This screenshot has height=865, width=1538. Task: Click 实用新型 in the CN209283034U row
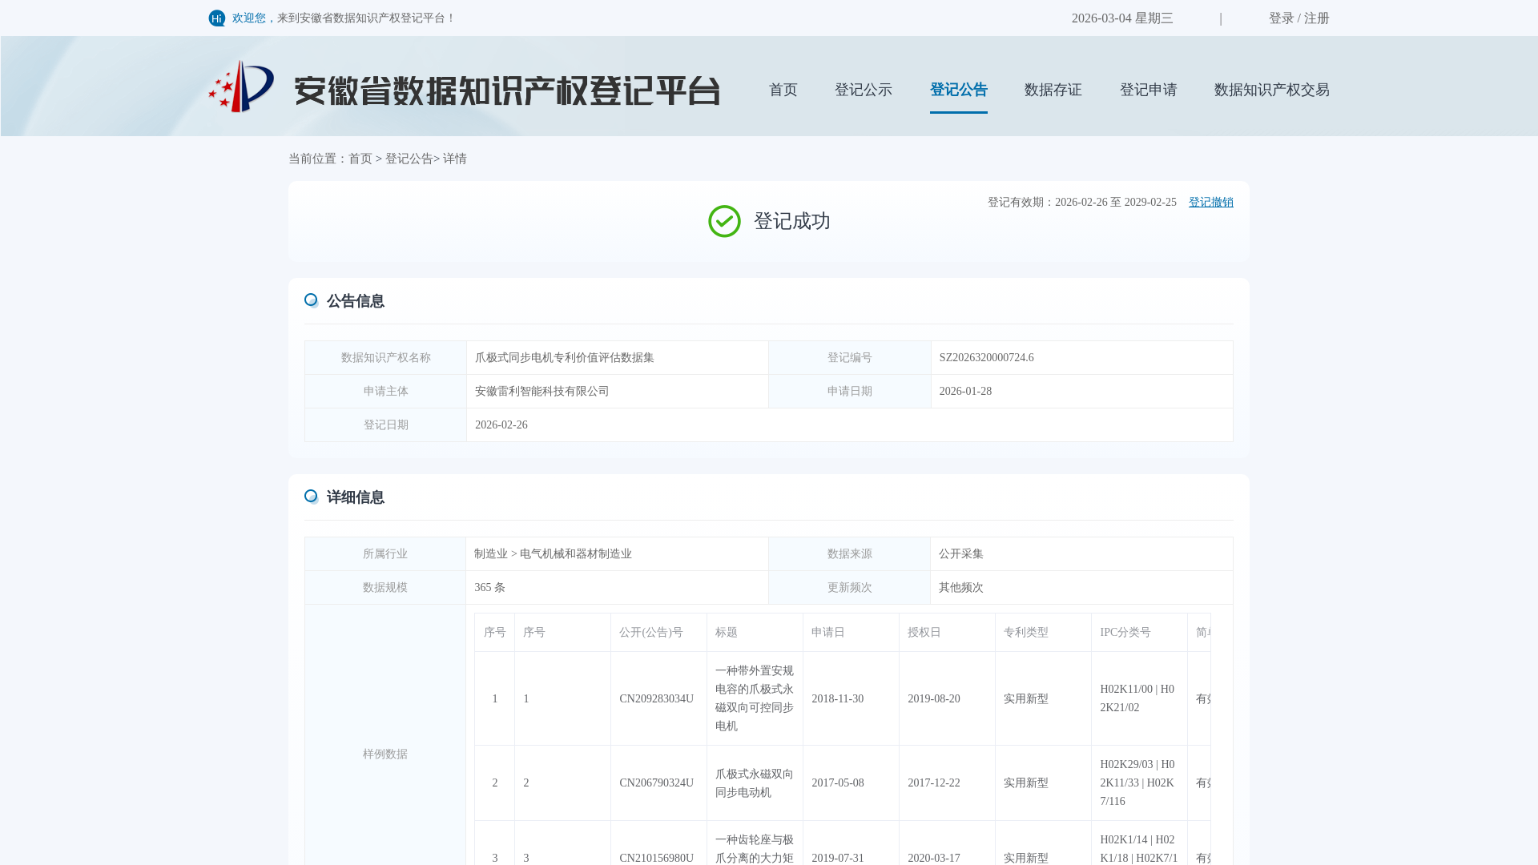pos(1026,699)
